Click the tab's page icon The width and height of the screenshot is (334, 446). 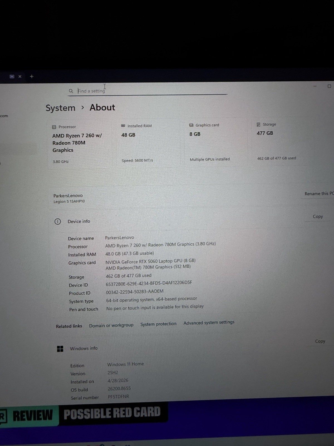point(12,76)
